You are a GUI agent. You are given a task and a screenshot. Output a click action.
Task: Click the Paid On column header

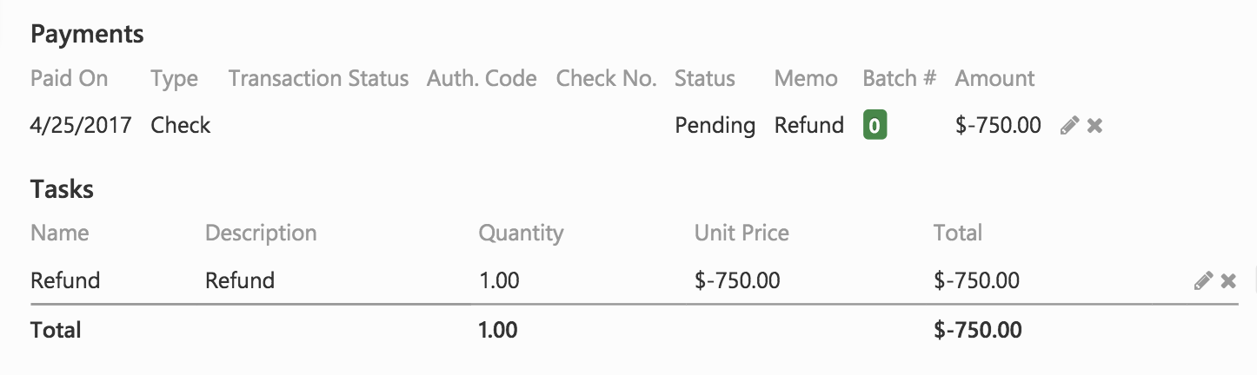[70, 79]
